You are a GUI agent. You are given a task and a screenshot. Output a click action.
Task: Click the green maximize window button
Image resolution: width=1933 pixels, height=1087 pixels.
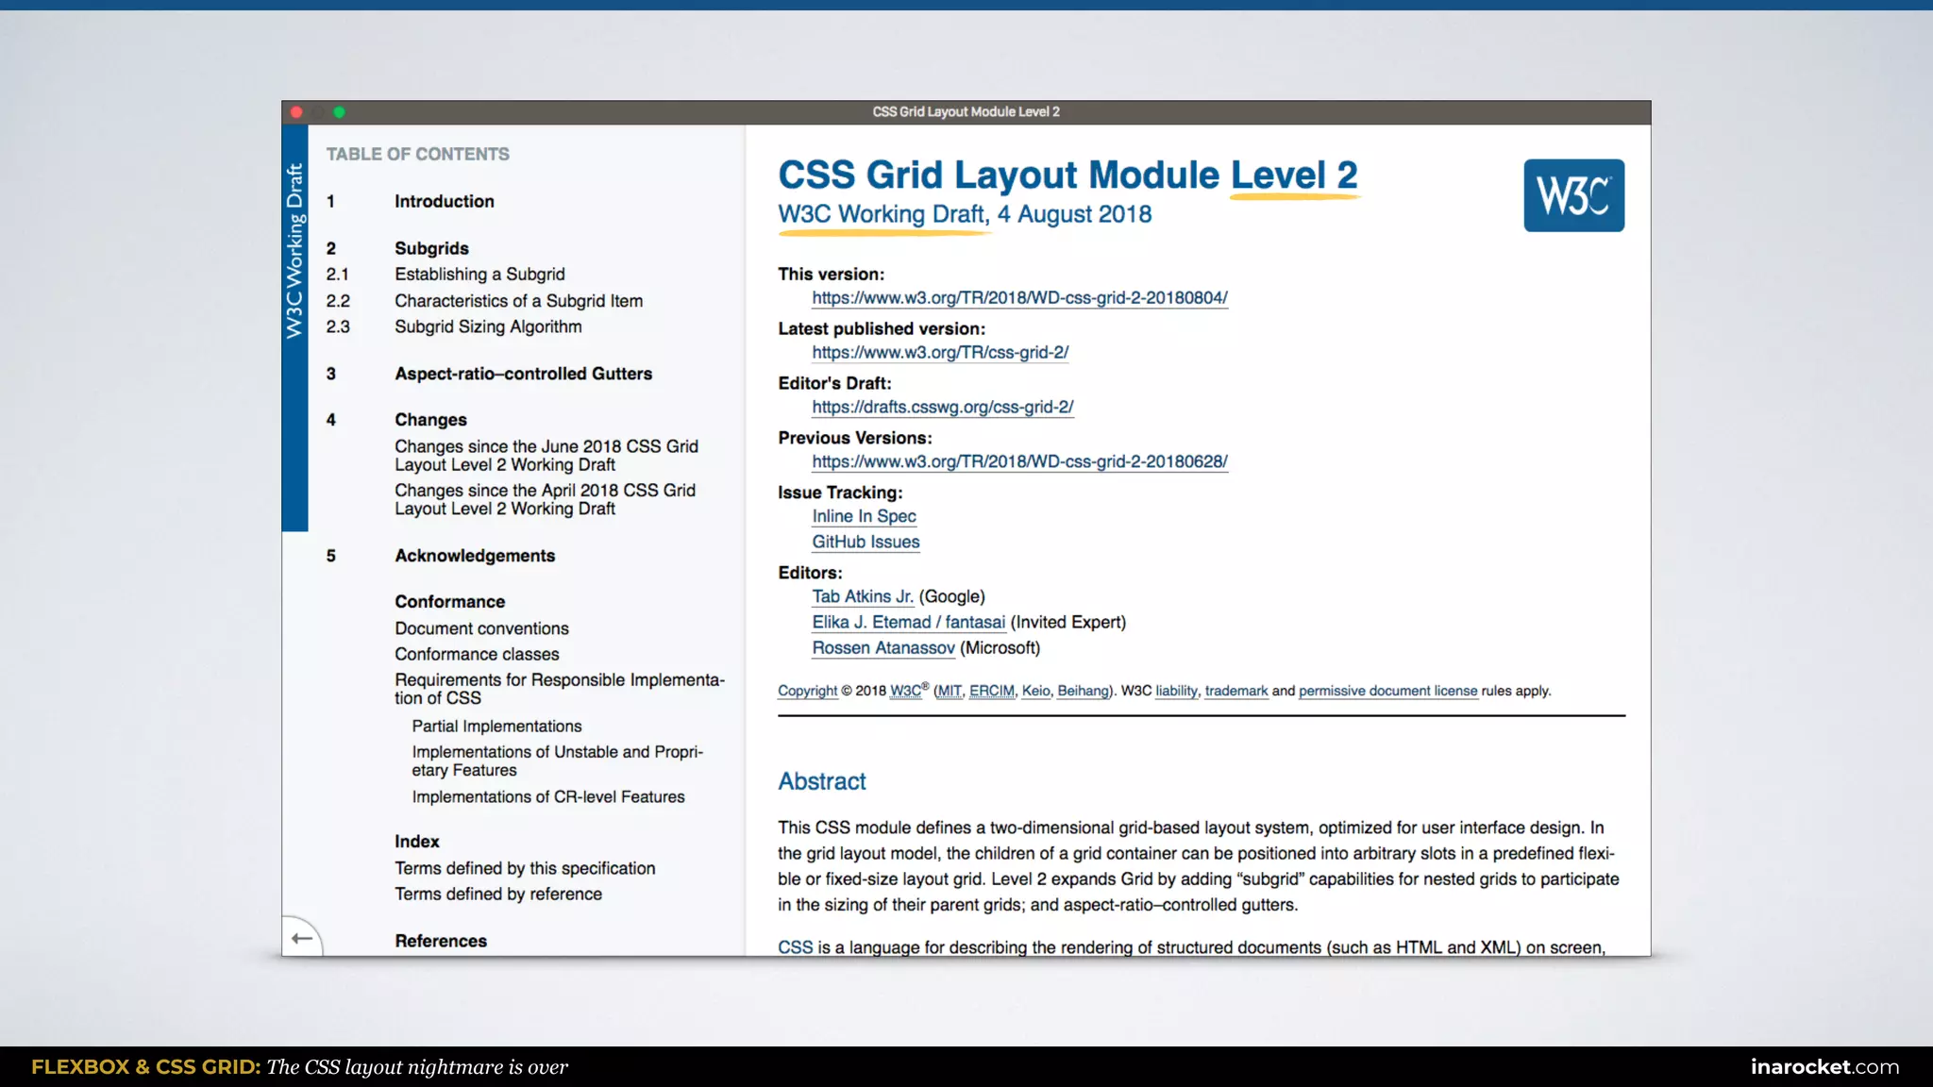[339, 112]
